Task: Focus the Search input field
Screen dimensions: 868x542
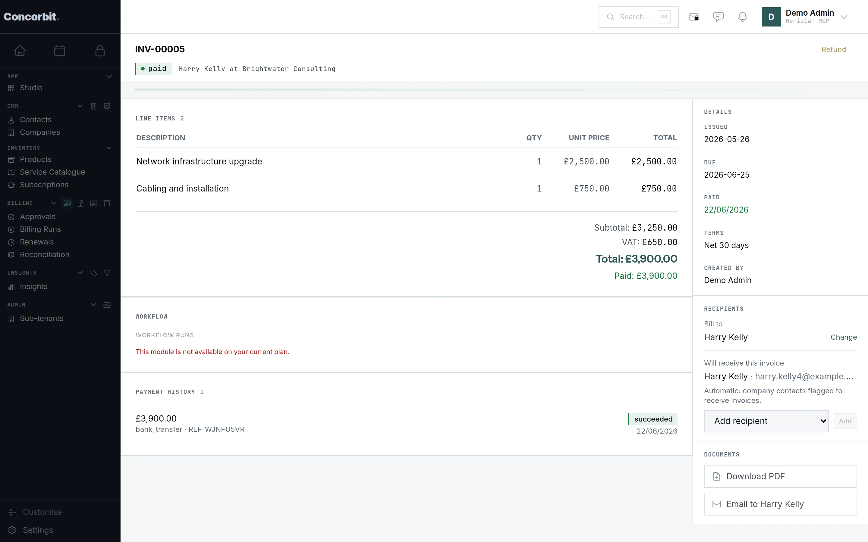Action: click(638, 17)
